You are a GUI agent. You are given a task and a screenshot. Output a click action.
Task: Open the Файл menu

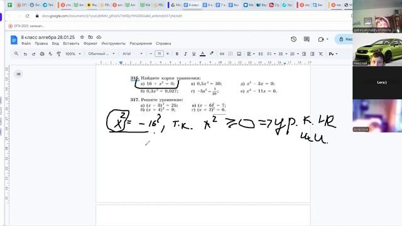(x=26, y=43)
